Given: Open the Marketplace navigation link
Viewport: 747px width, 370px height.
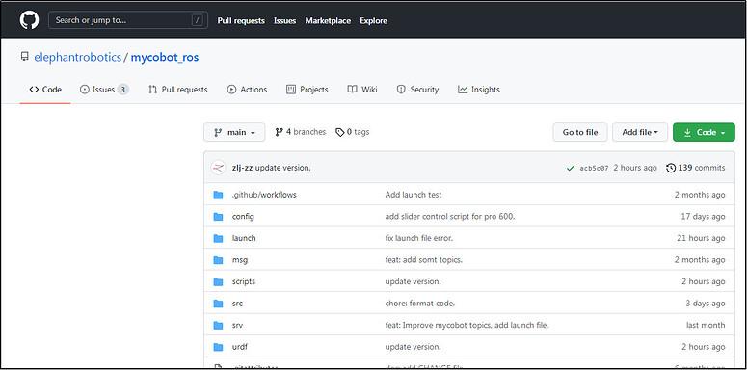Looking at the screenshot, I should pos(328,21).
